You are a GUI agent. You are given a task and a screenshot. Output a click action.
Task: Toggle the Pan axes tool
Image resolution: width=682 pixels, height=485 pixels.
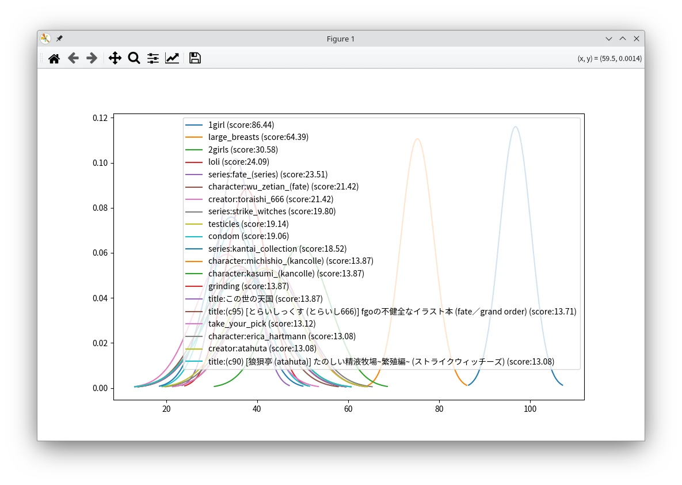(115, 58)
